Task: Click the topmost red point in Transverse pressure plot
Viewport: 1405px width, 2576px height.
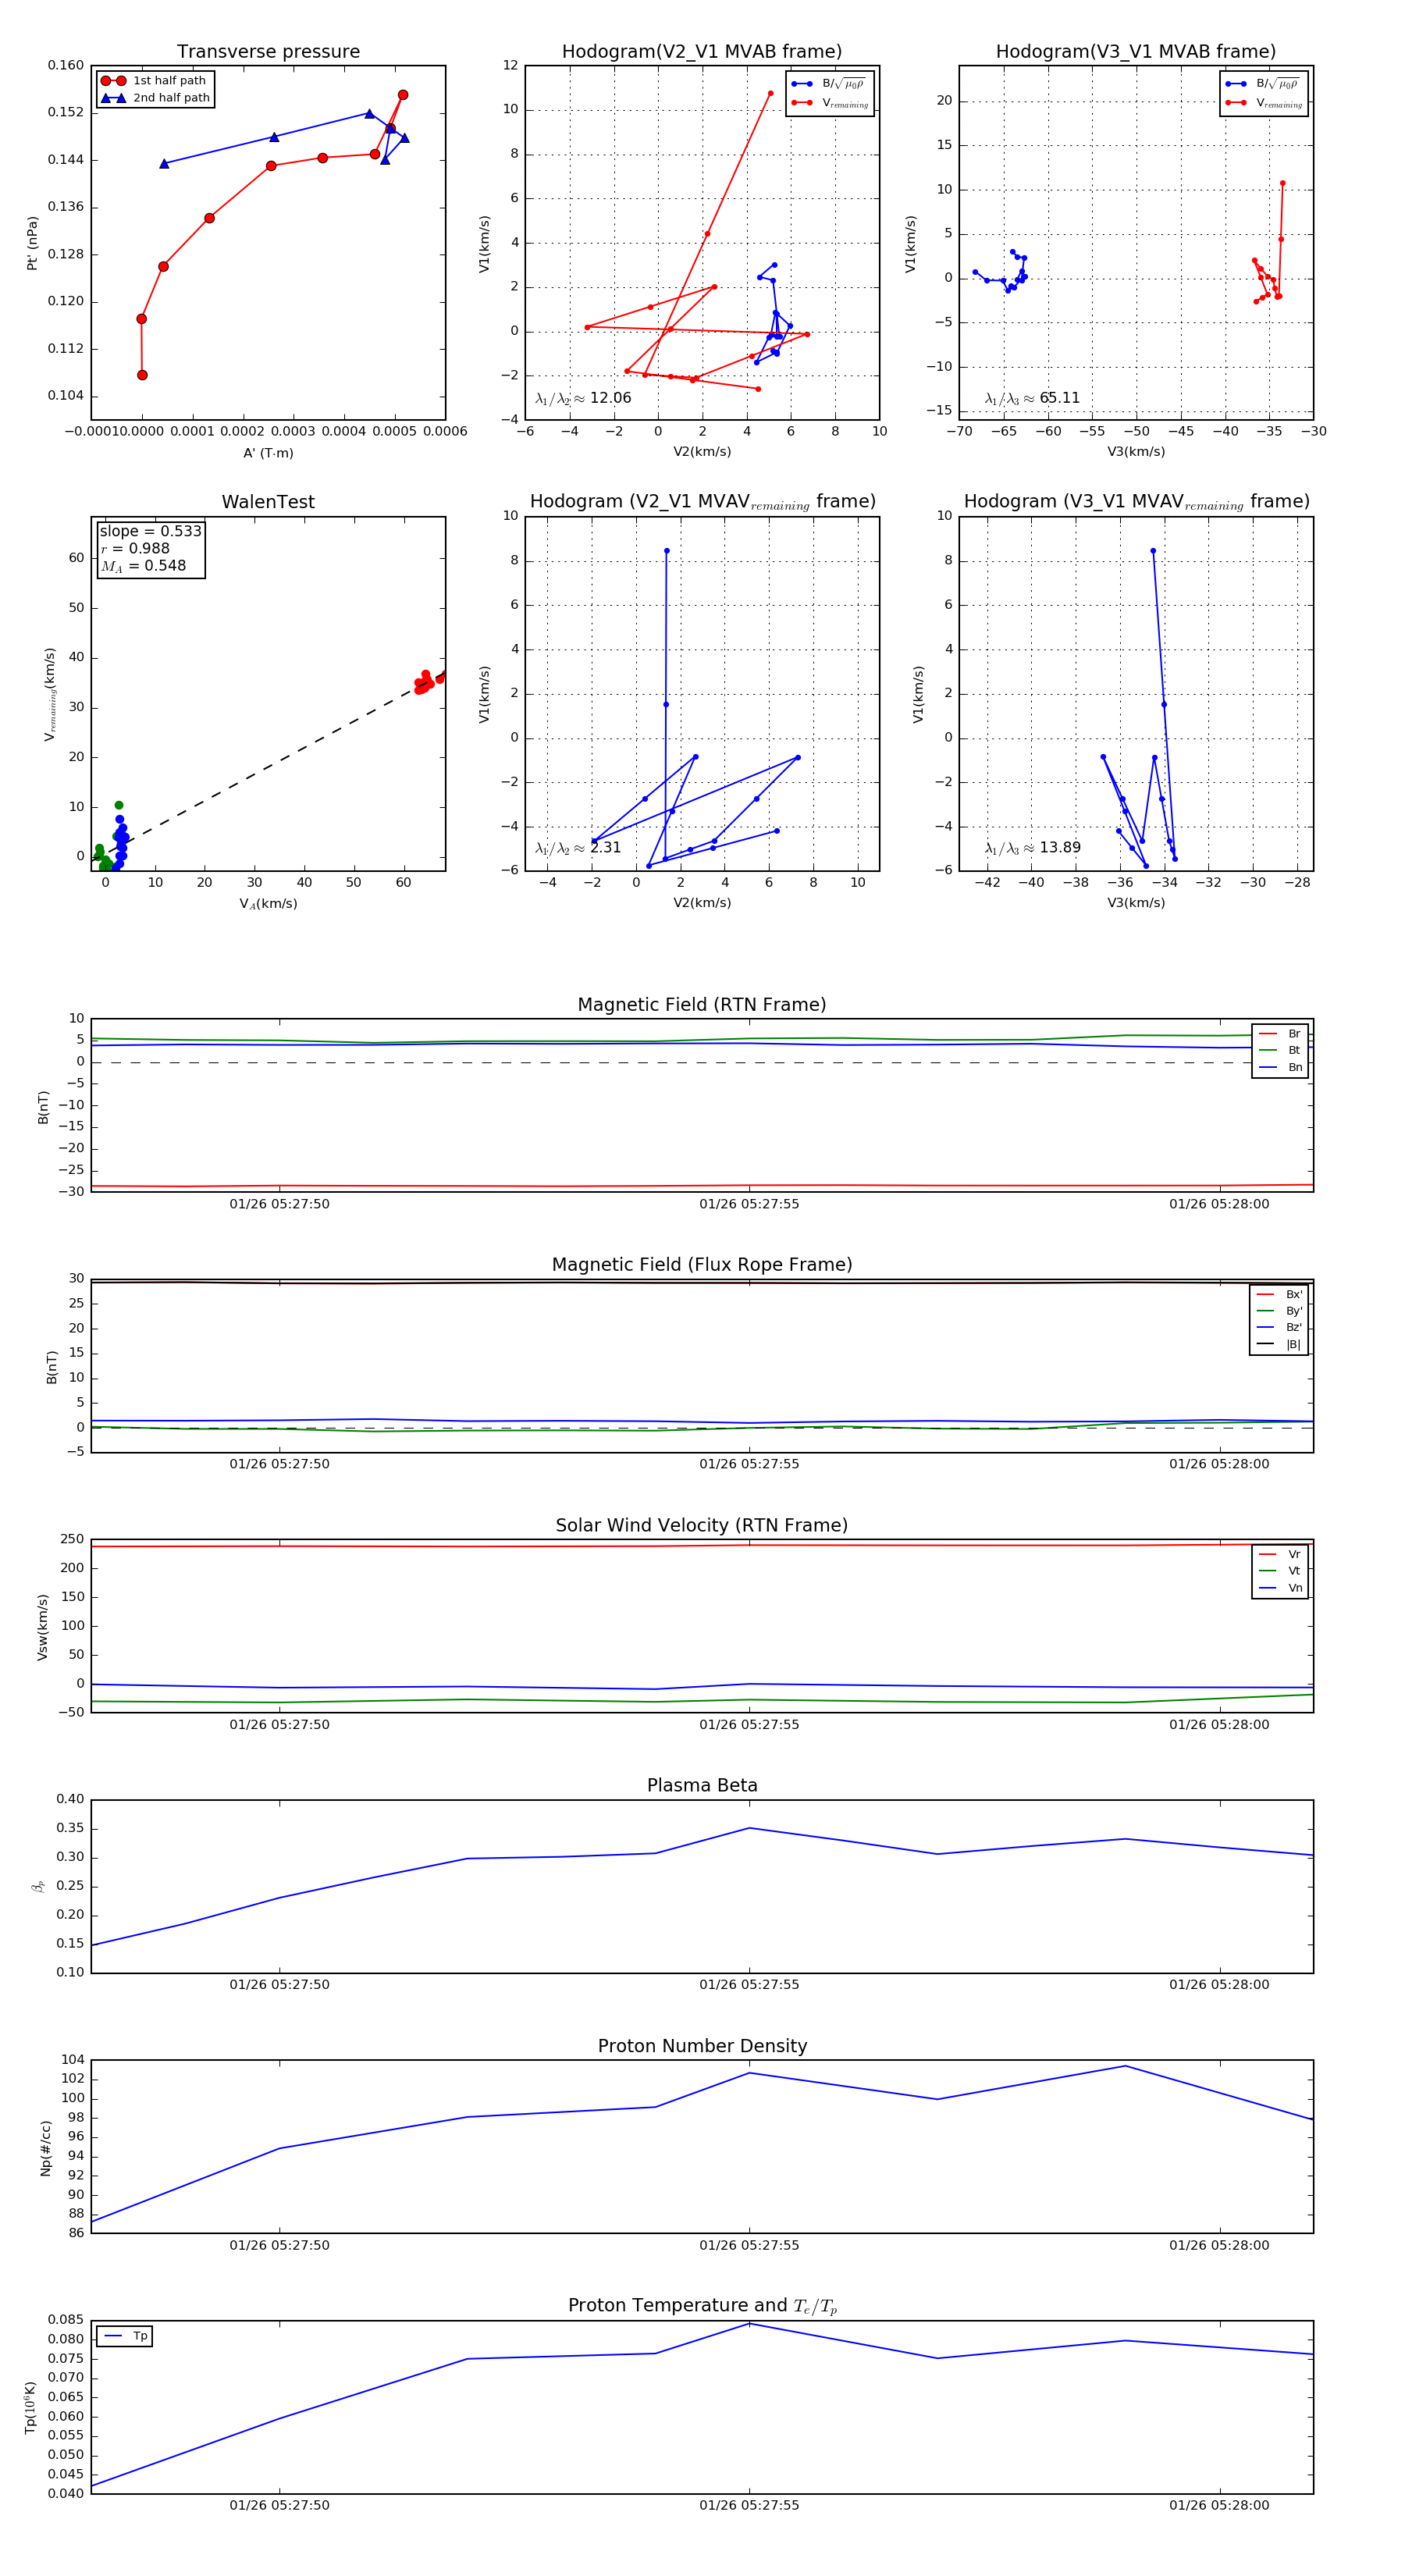Action: click(x=403, y=95)
